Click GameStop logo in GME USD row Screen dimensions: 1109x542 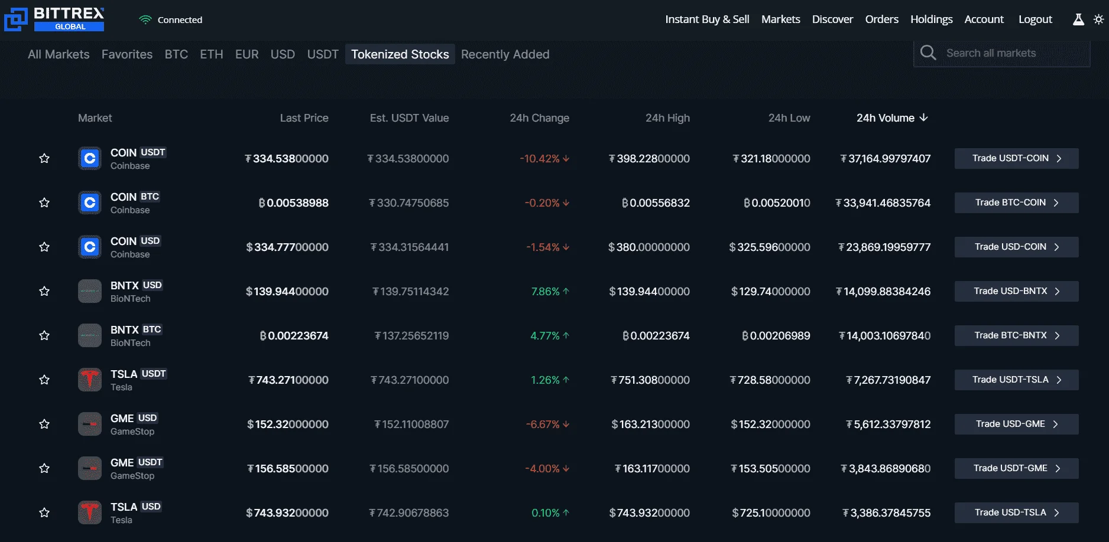click(x=90, y=424)
